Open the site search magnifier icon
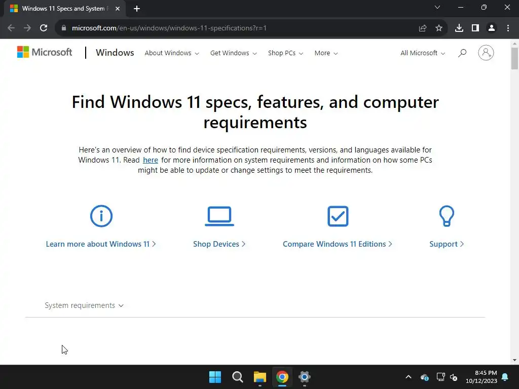519x389 pixels. click(462, 53)
